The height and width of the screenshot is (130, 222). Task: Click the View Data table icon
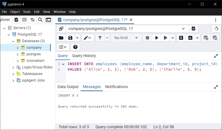pyautogui.click(x=24, y=20)
